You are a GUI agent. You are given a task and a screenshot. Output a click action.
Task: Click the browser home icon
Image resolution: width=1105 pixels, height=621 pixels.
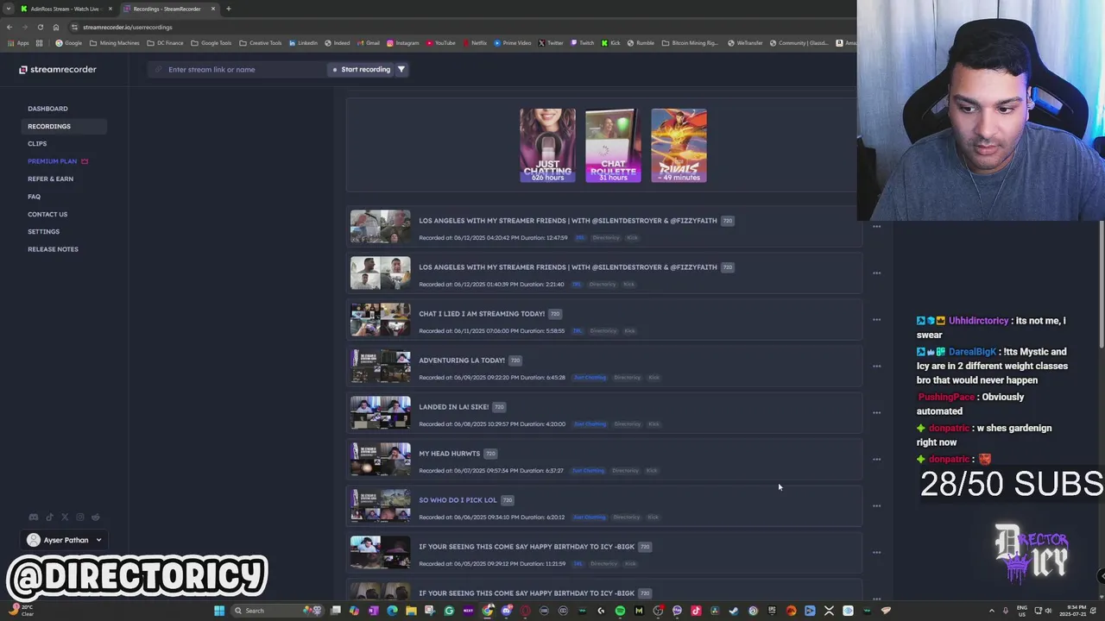[x=56, y=27]
